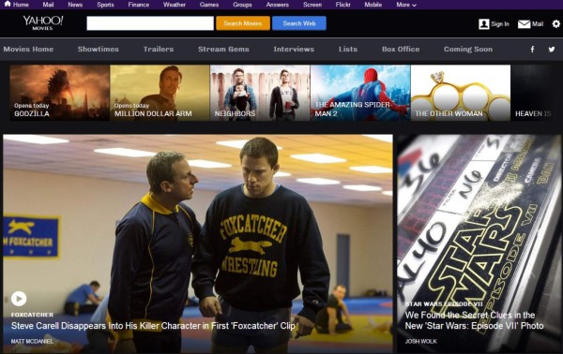Image resolution: width=563 pixels, height=354 pixels.
Task: Click the Mail envelope icon
Action: point(524,24)
